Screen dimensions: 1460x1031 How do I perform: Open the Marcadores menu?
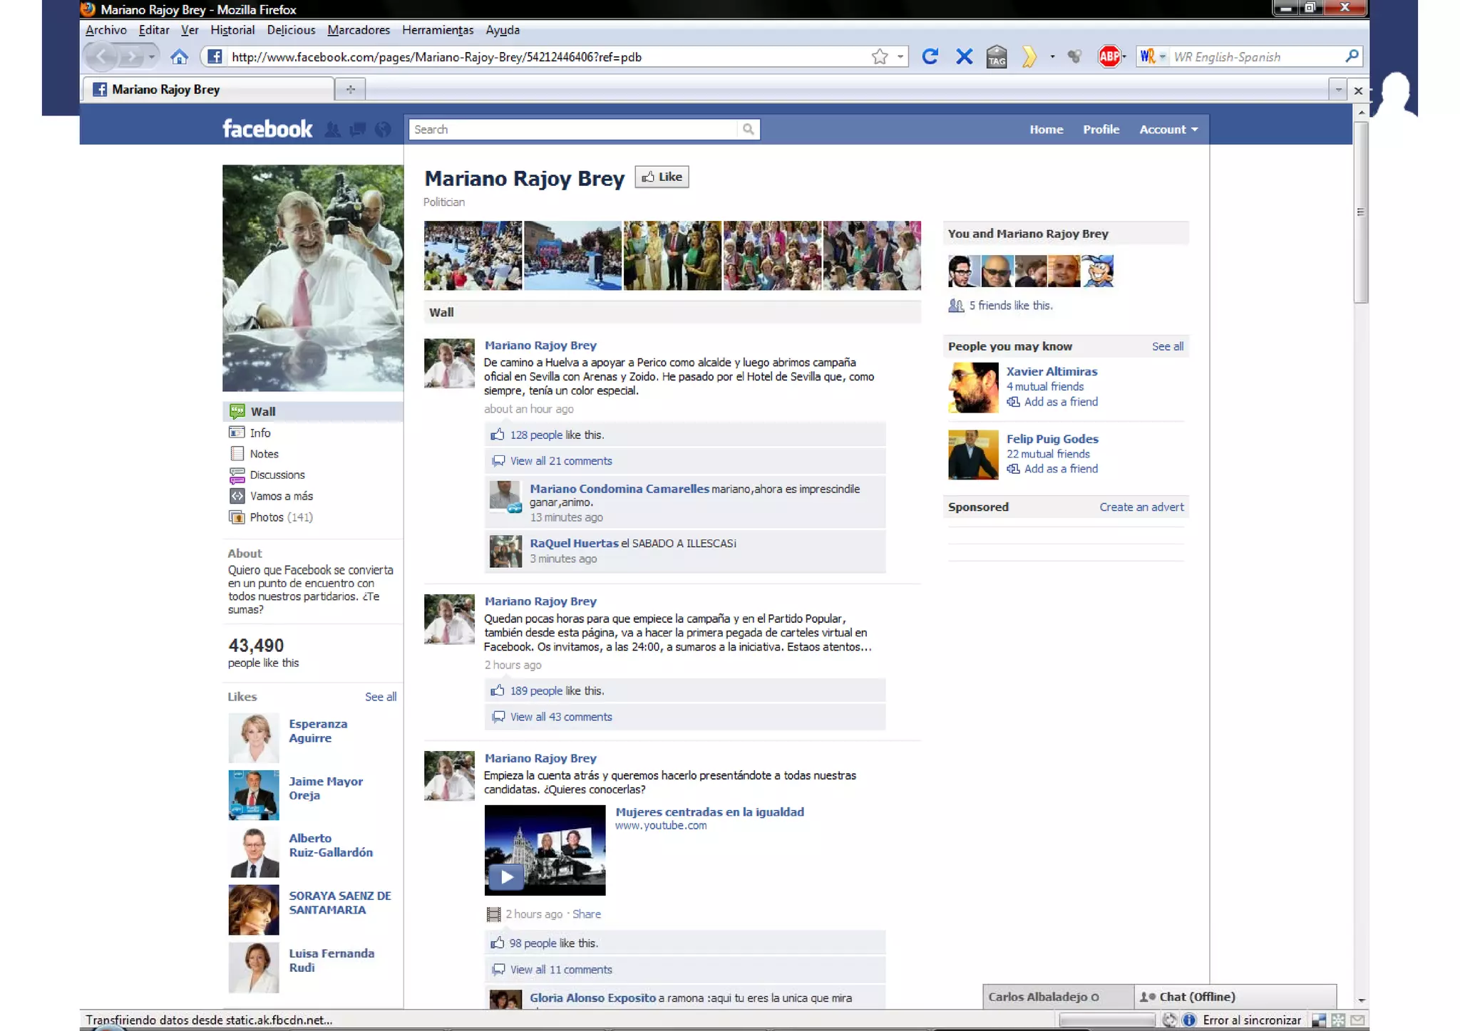click(x=359, y=30)
